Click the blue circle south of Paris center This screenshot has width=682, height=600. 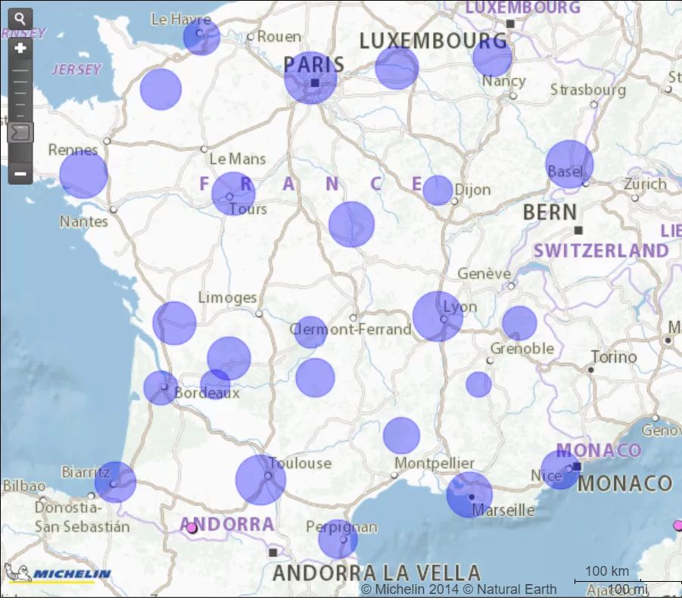tap(351, 225)
